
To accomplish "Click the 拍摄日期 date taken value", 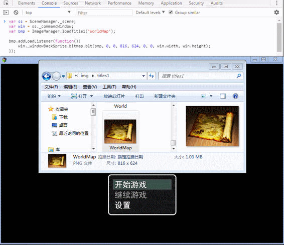I will [130, 157].
